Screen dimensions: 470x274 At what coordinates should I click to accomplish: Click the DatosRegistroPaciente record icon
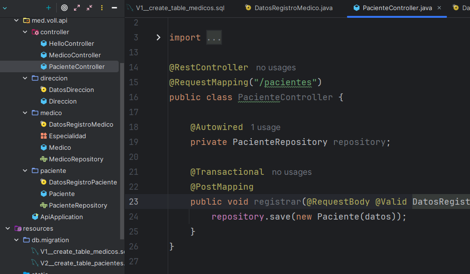pos(43,182)
